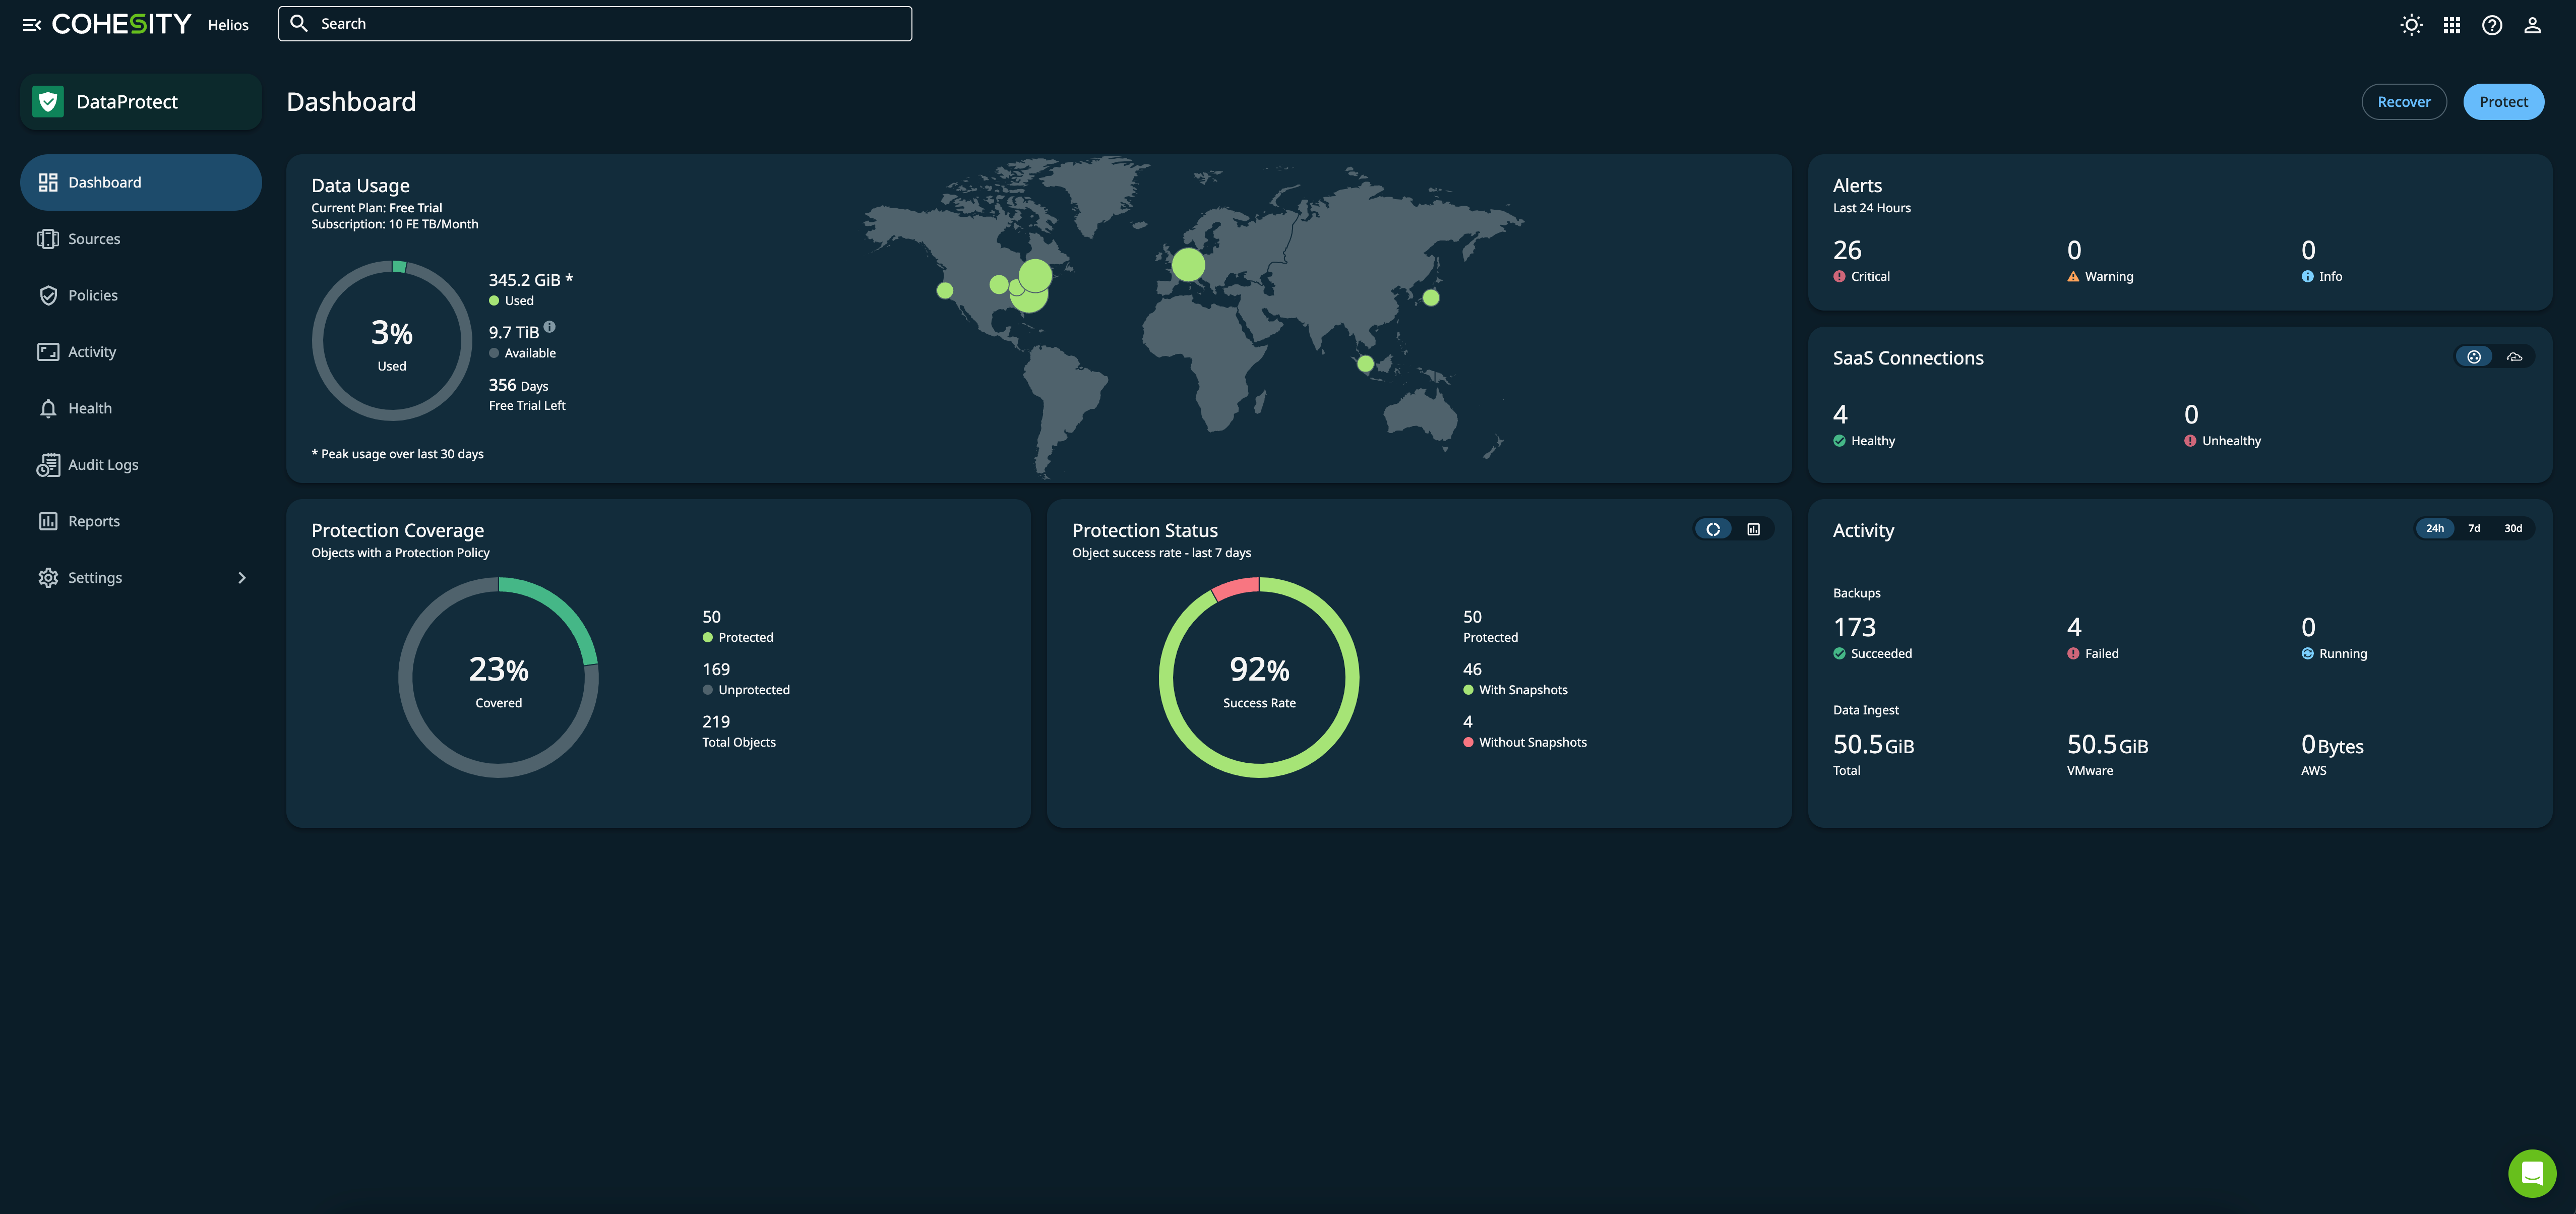Screen dimensions: 2576x1214
Task: Open the apps grid menu
Action: (x=2451, y=24)
